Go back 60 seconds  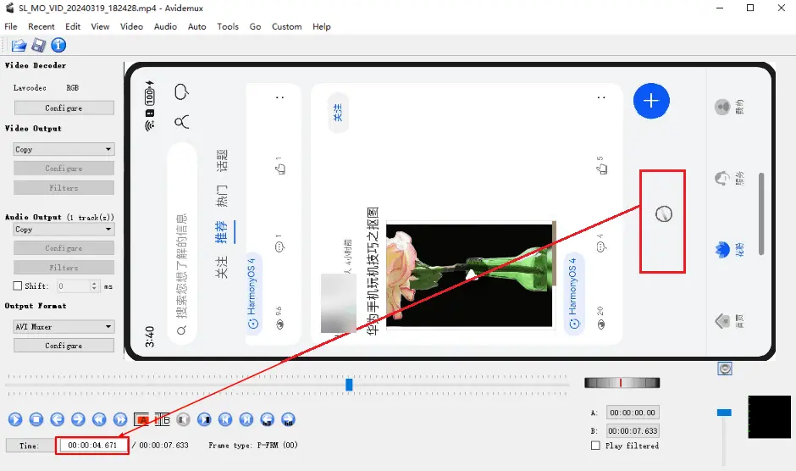pos(267,419)
